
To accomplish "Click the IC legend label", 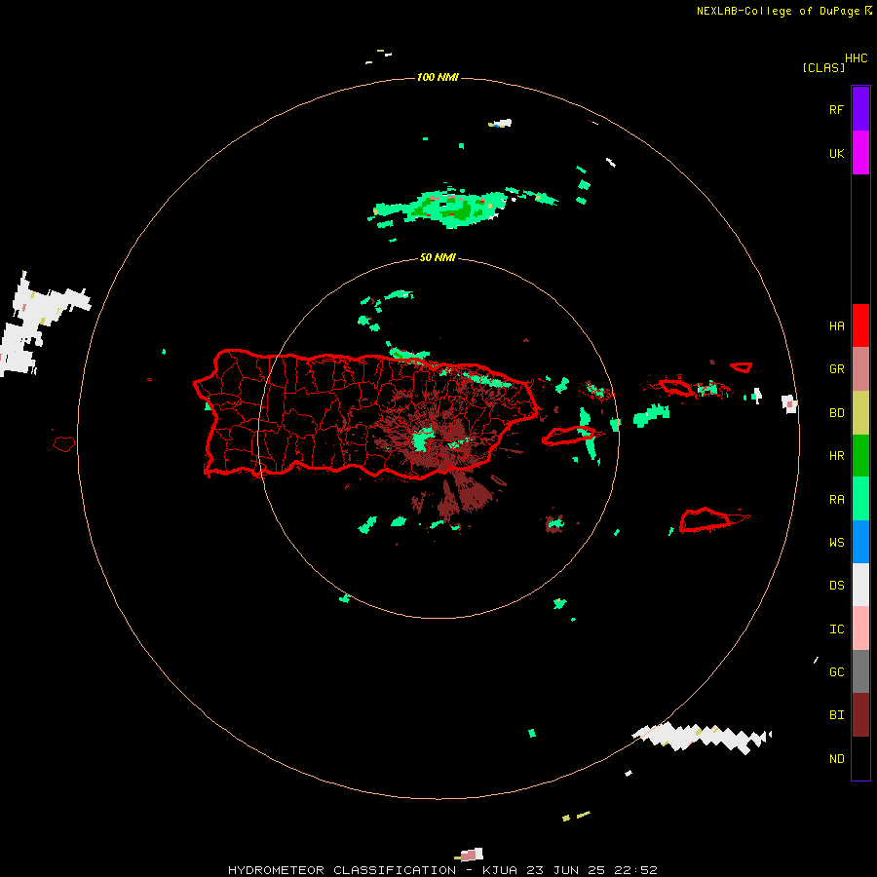I will [x=836, y=629].
